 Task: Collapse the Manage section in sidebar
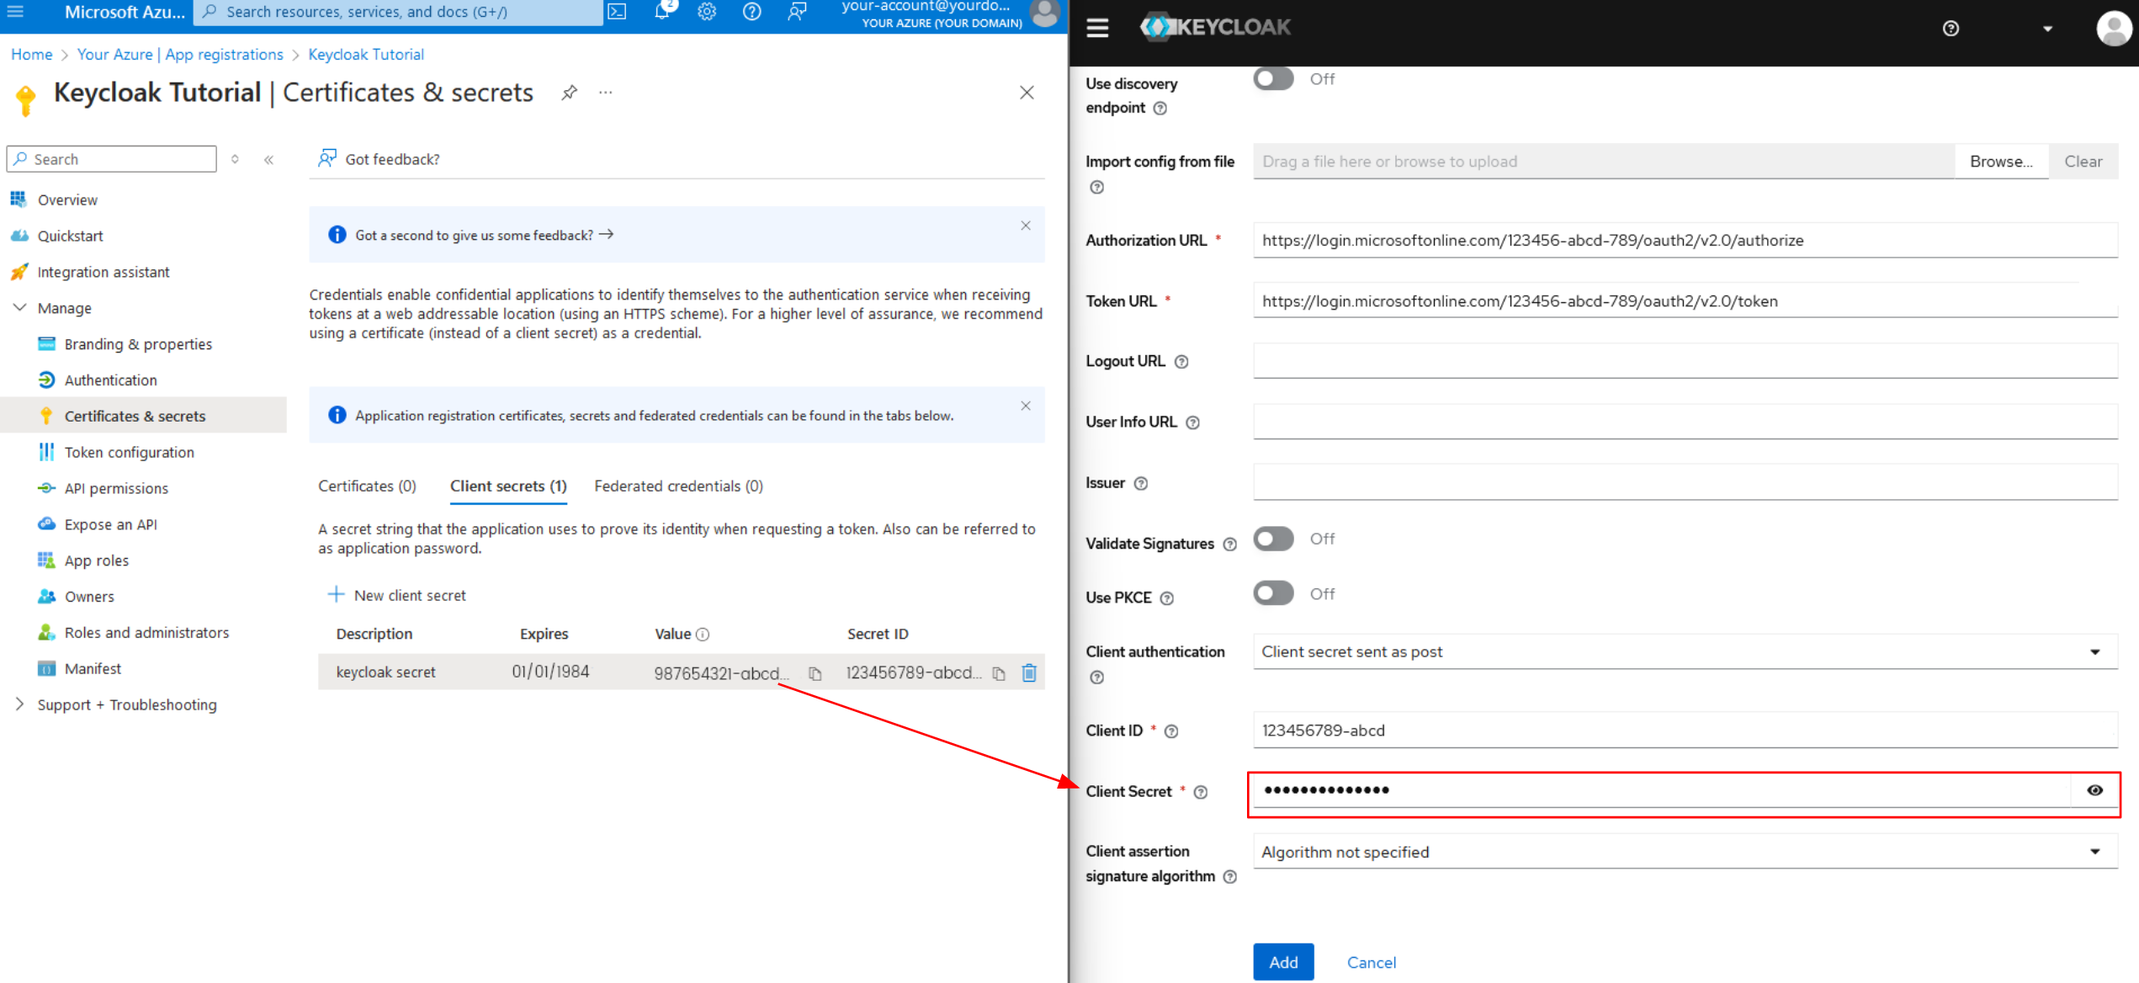click(x=19, y=308)
